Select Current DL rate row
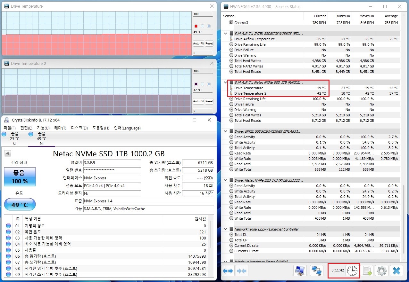 pyautogui.click(x=311, y=246)
